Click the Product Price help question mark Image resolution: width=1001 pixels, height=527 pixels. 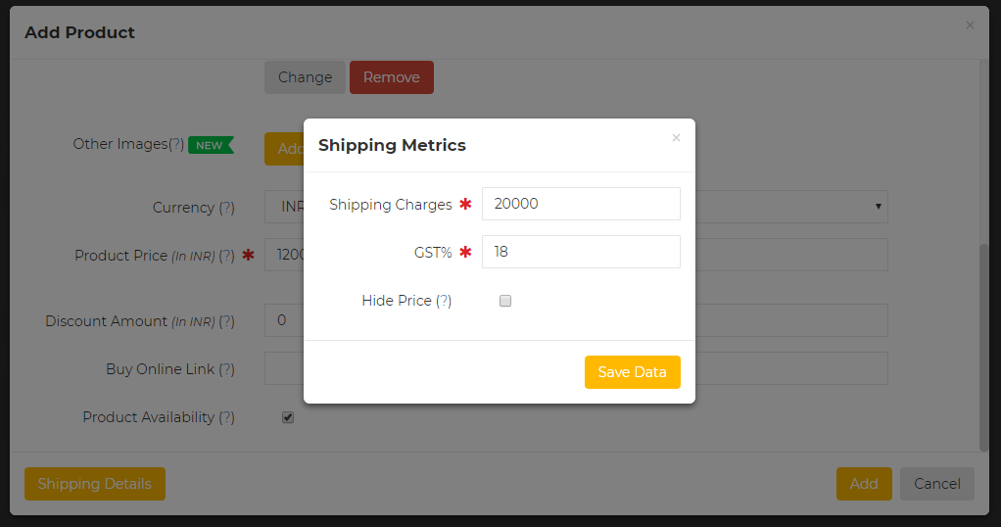tap(226, 256)
